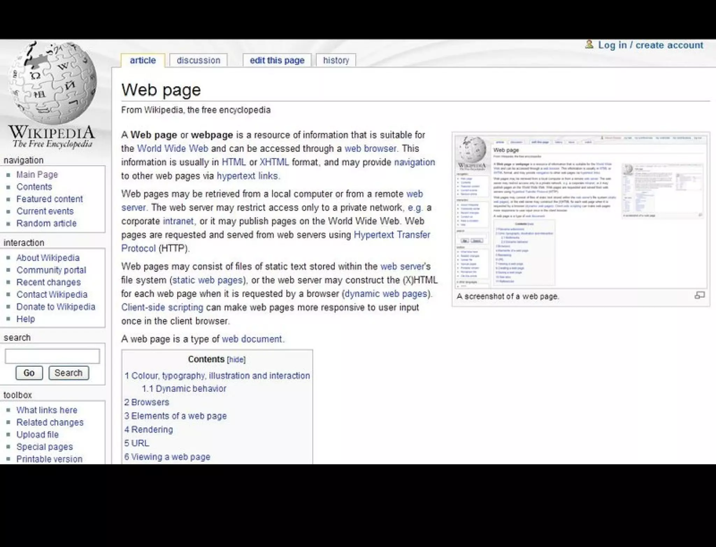View the history tab
Viewport: 716px width, 547px height.
pos(336,60)
